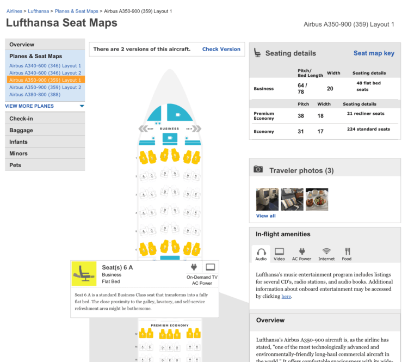The image size is (408, 362).
Task: Select yellow business seat 6D
Action: [164, 247]
